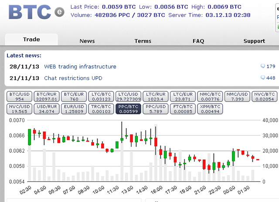The width and height of the screenshot is (279, 202).
Task: Click the tall green candlestick at 02:30
Action: coord(30,137)
